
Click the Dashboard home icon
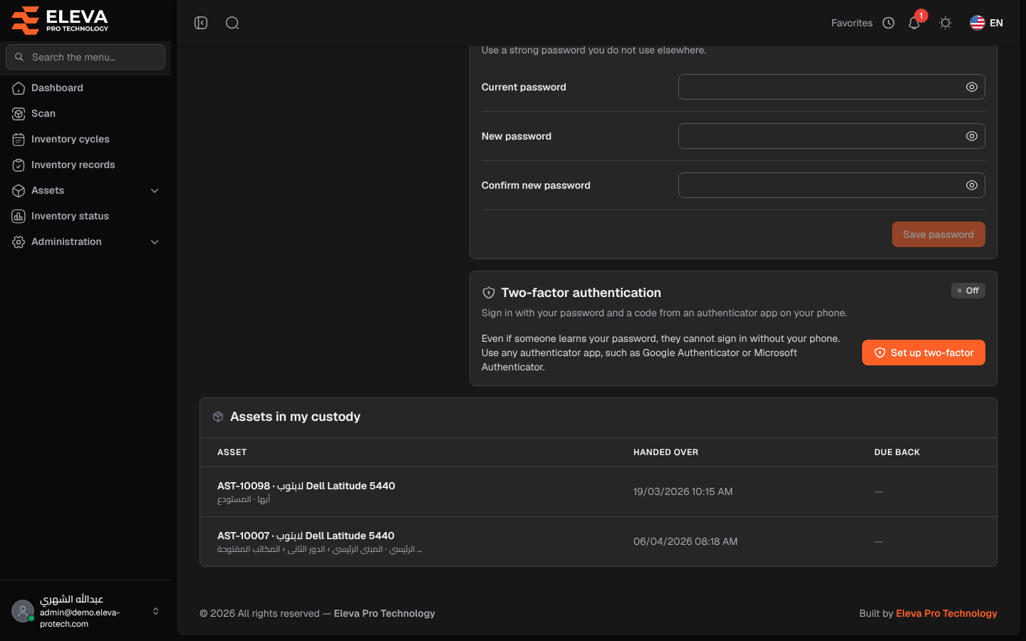(19, 88)
